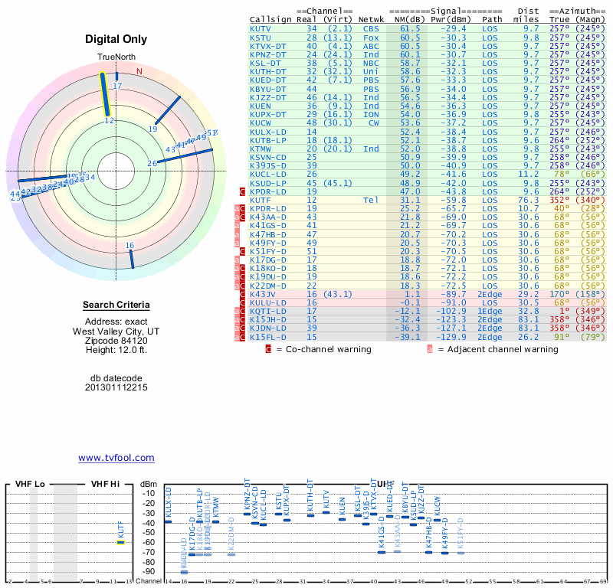Click the KULX-LD marker in the spectrum chart
The image size is (613, 588).
tap(168, 521)
